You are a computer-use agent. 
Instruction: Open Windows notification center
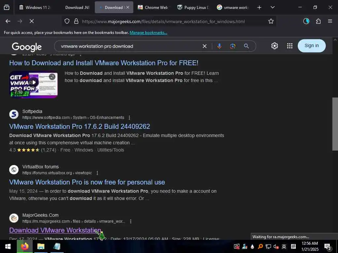[328, 246]
